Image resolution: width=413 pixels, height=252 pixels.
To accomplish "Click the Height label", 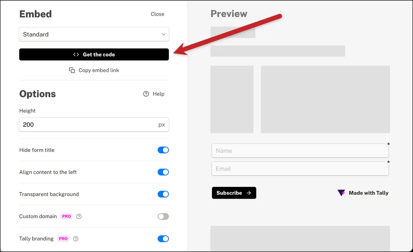I will tap(28, 111).
